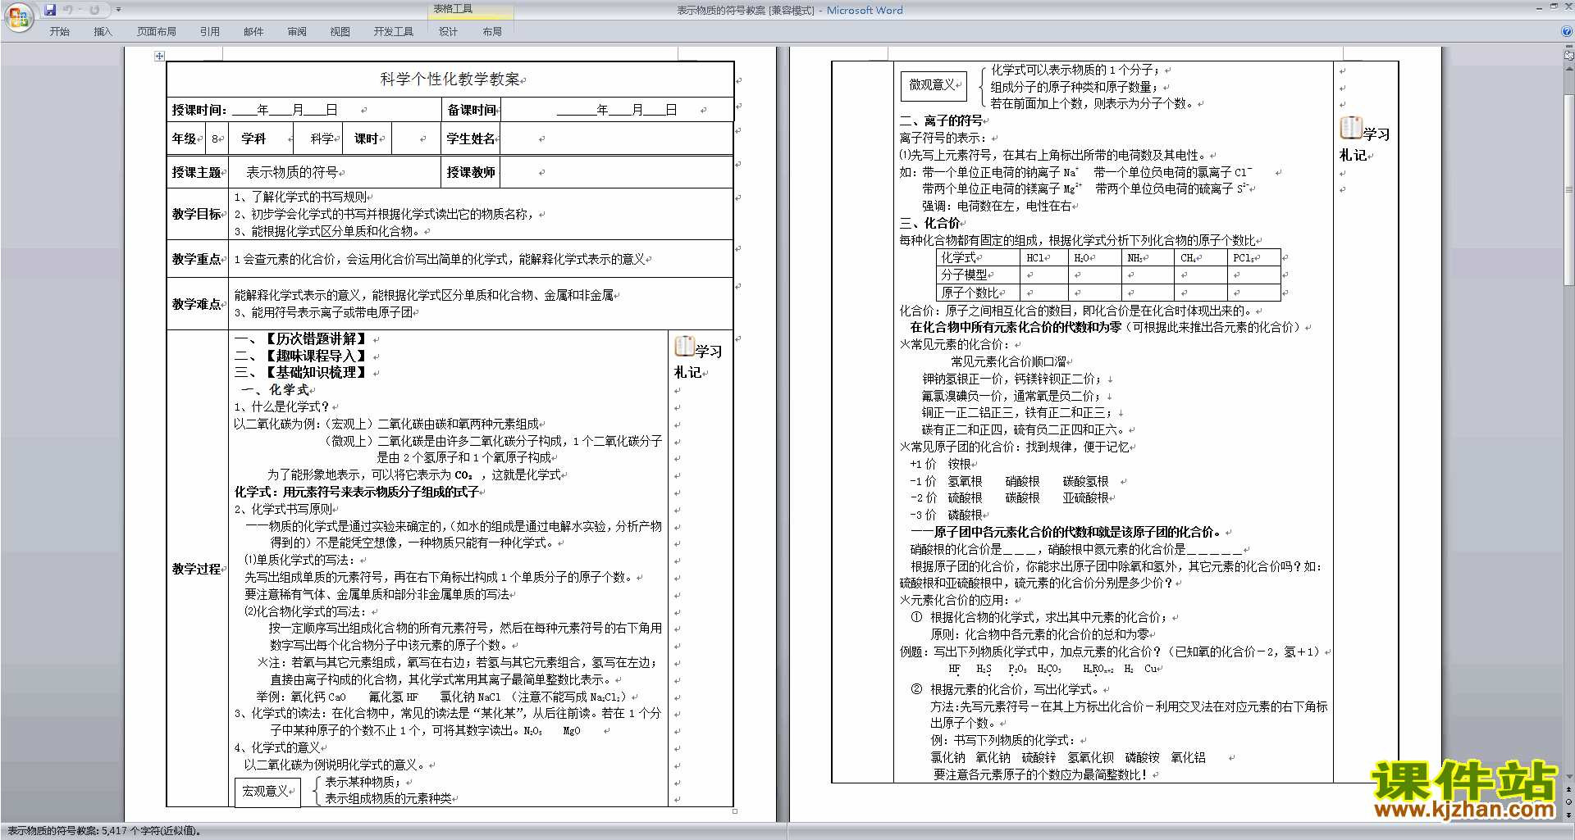Click heading 【趣味课程导入】

pyautogui.click(x=316, y=356)
